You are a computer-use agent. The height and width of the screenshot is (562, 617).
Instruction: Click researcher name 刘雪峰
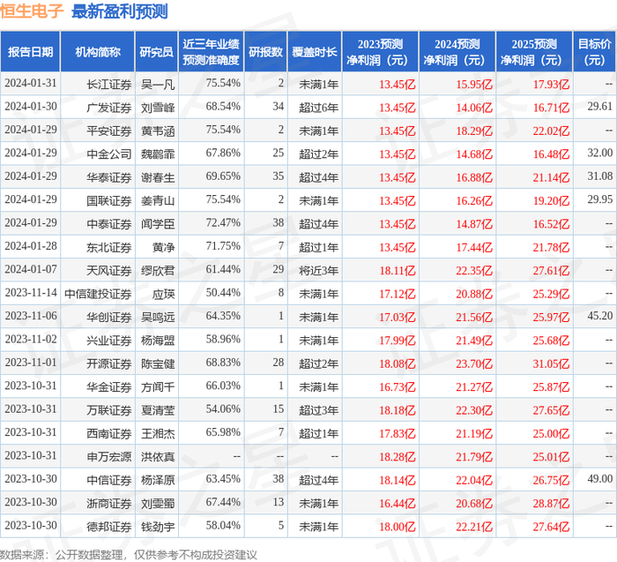tap(158, 108)
